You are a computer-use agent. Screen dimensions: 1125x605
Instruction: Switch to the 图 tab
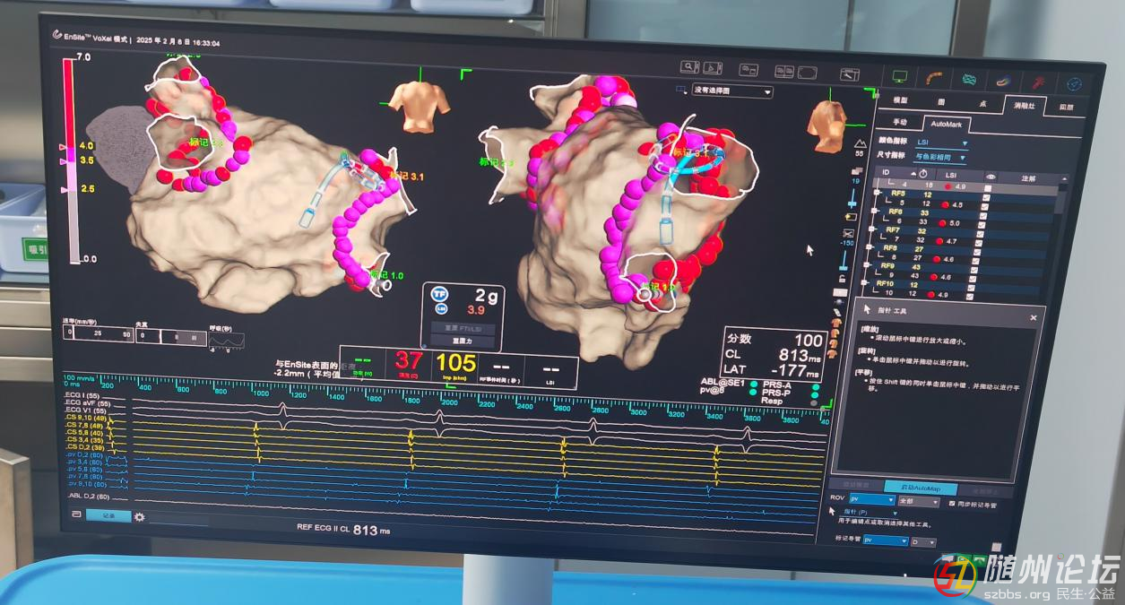[941, 102]
